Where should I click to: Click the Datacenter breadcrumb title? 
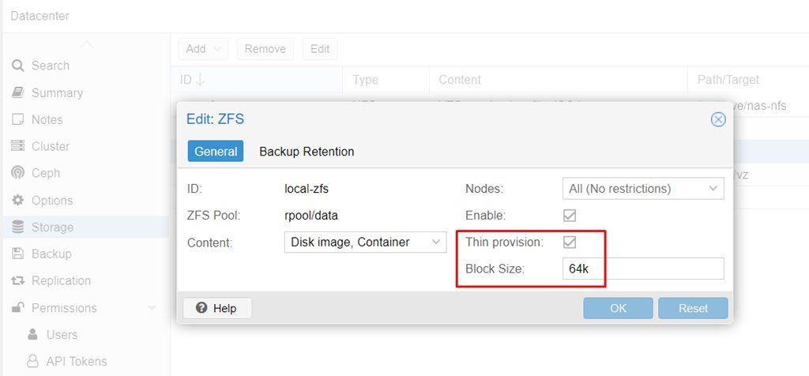(x=40, y=16)
